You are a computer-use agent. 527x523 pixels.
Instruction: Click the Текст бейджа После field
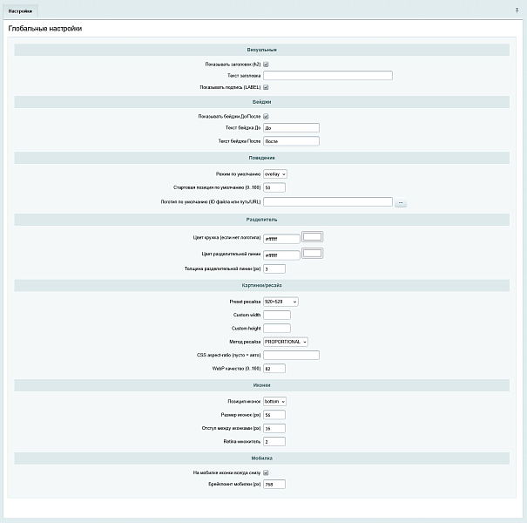(x=291, y=141)
